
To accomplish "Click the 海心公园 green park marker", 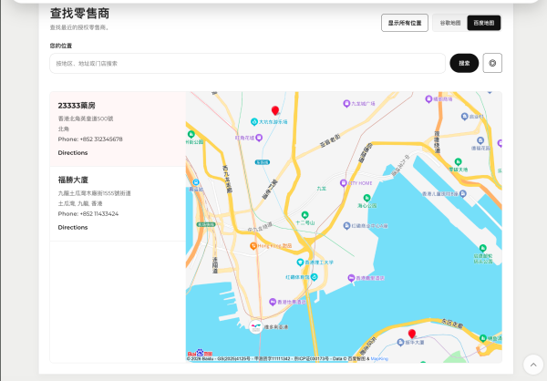I will click(366, 198).
